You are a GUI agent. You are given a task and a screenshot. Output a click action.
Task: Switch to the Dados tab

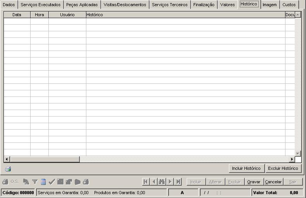(x=9, y=5)
